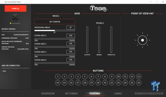Minimize the My Thrustmaster Panel window

click(x=151, y=2)
